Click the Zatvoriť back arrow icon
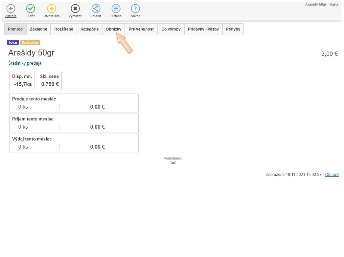 click(x=11, y=9)
